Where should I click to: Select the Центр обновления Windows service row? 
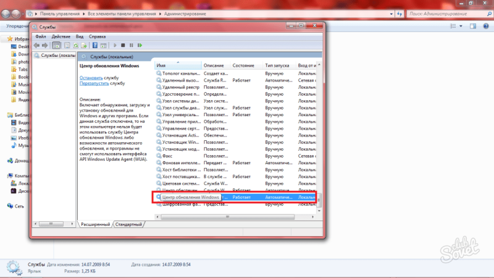[x=235, y=197]
